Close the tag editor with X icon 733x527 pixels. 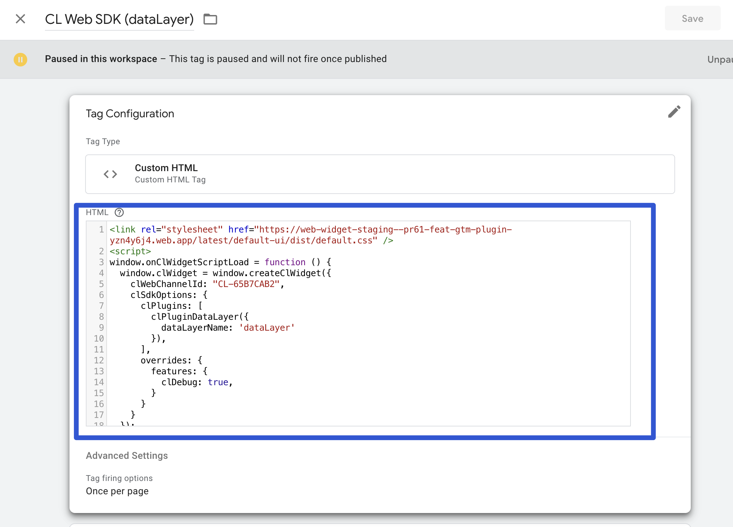(20, 19)
